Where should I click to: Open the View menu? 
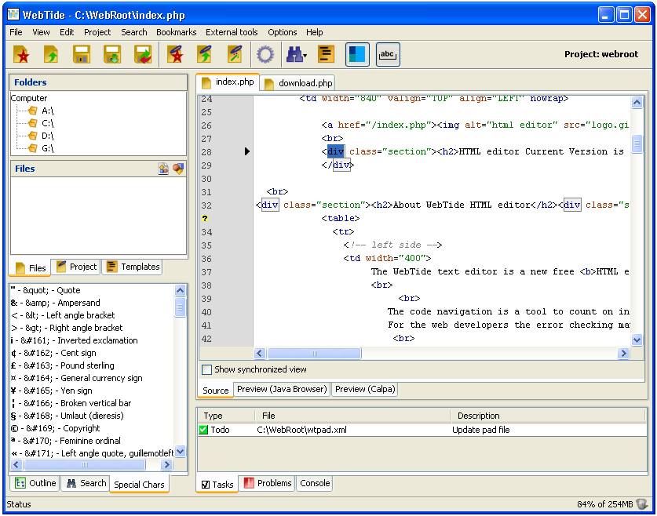click(41, 32)
